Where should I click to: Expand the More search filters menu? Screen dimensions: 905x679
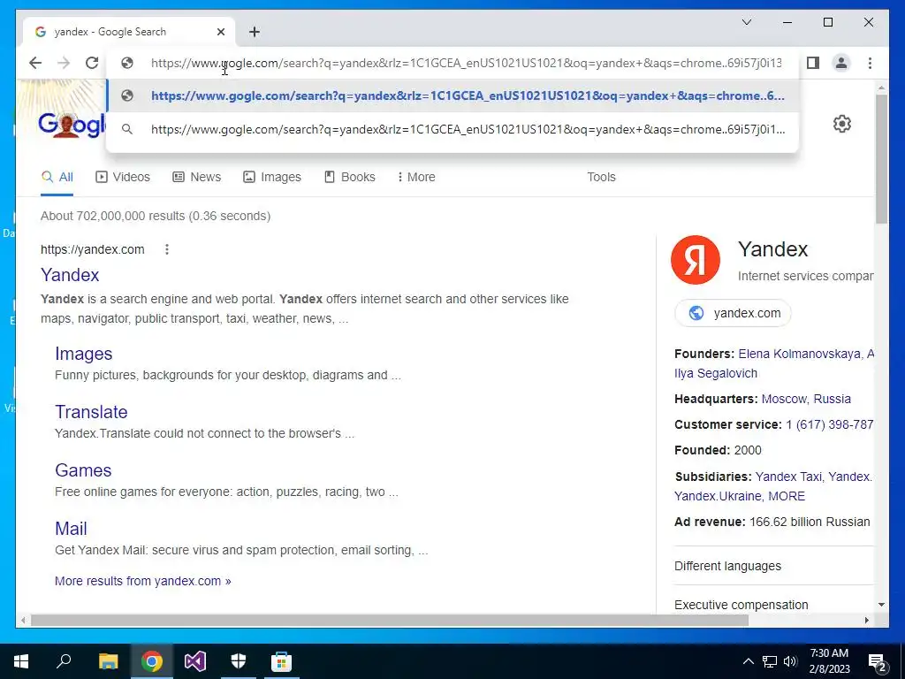click(x=416, y=177)
